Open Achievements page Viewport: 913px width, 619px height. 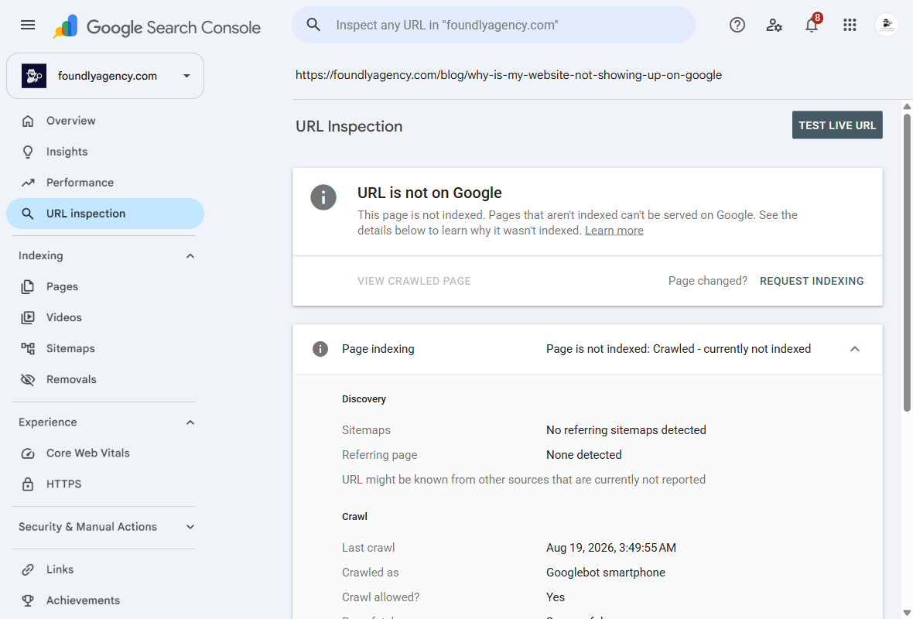coord(104,601)
